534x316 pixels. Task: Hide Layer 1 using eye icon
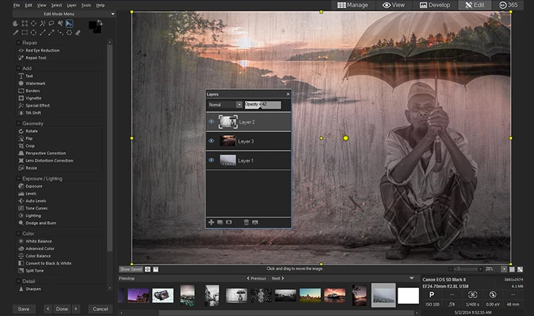coord(211,159)
